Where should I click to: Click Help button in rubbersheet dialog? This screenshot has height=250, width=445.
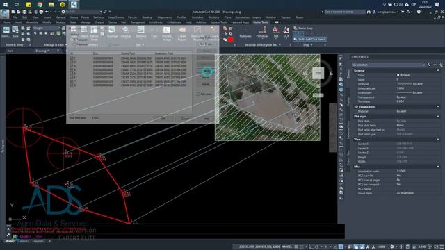[207, 119]
